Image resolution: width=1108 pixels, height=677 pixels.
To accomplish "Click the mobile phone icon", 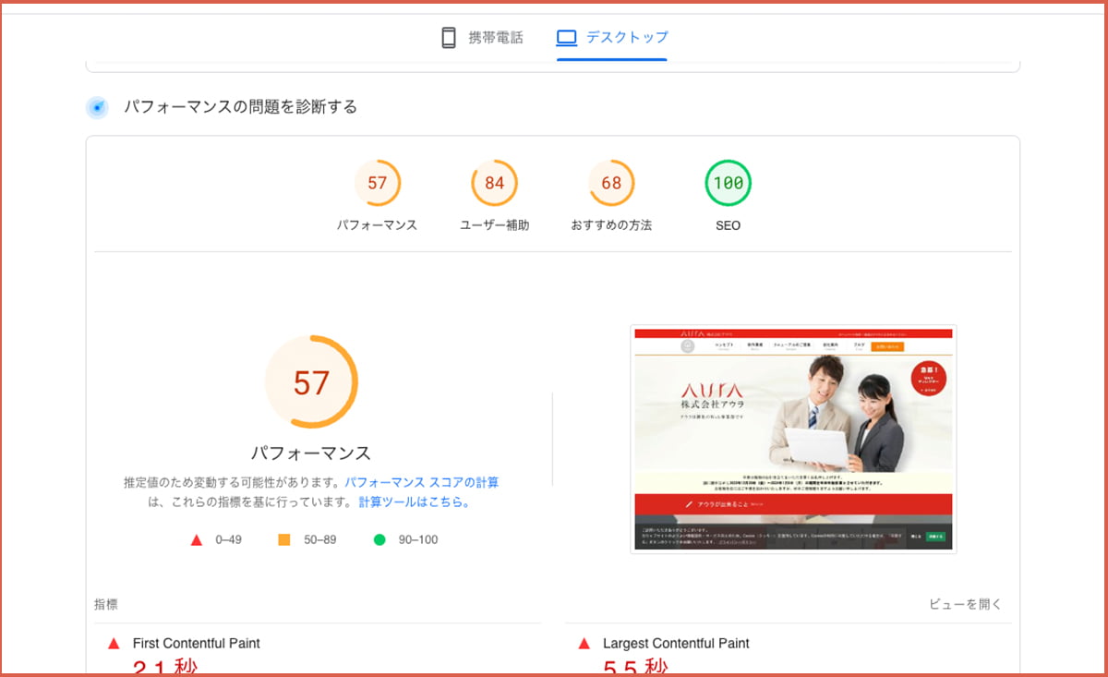I will (x=449, y=38).
